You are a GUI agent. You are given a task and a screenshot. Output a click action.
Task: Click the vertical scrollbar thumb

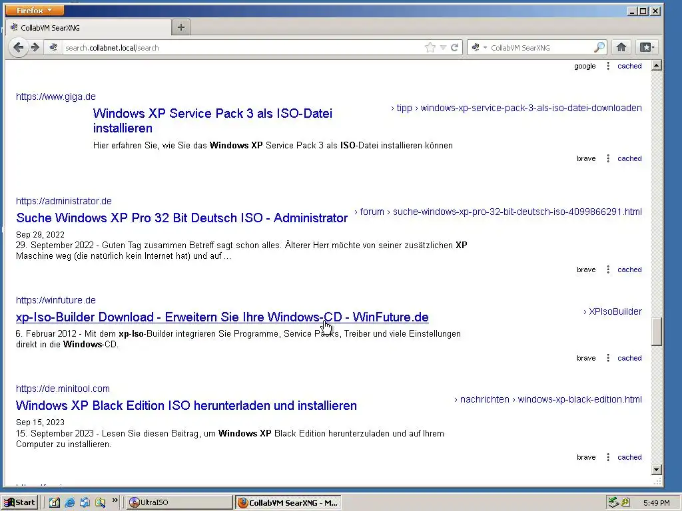tap(656, 331)
